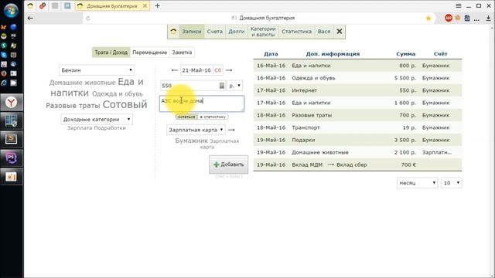The width and height of the screenshot is (495, 278).
Task: Pick the Разовые траты category tag
Action: [x=73, y=106]
